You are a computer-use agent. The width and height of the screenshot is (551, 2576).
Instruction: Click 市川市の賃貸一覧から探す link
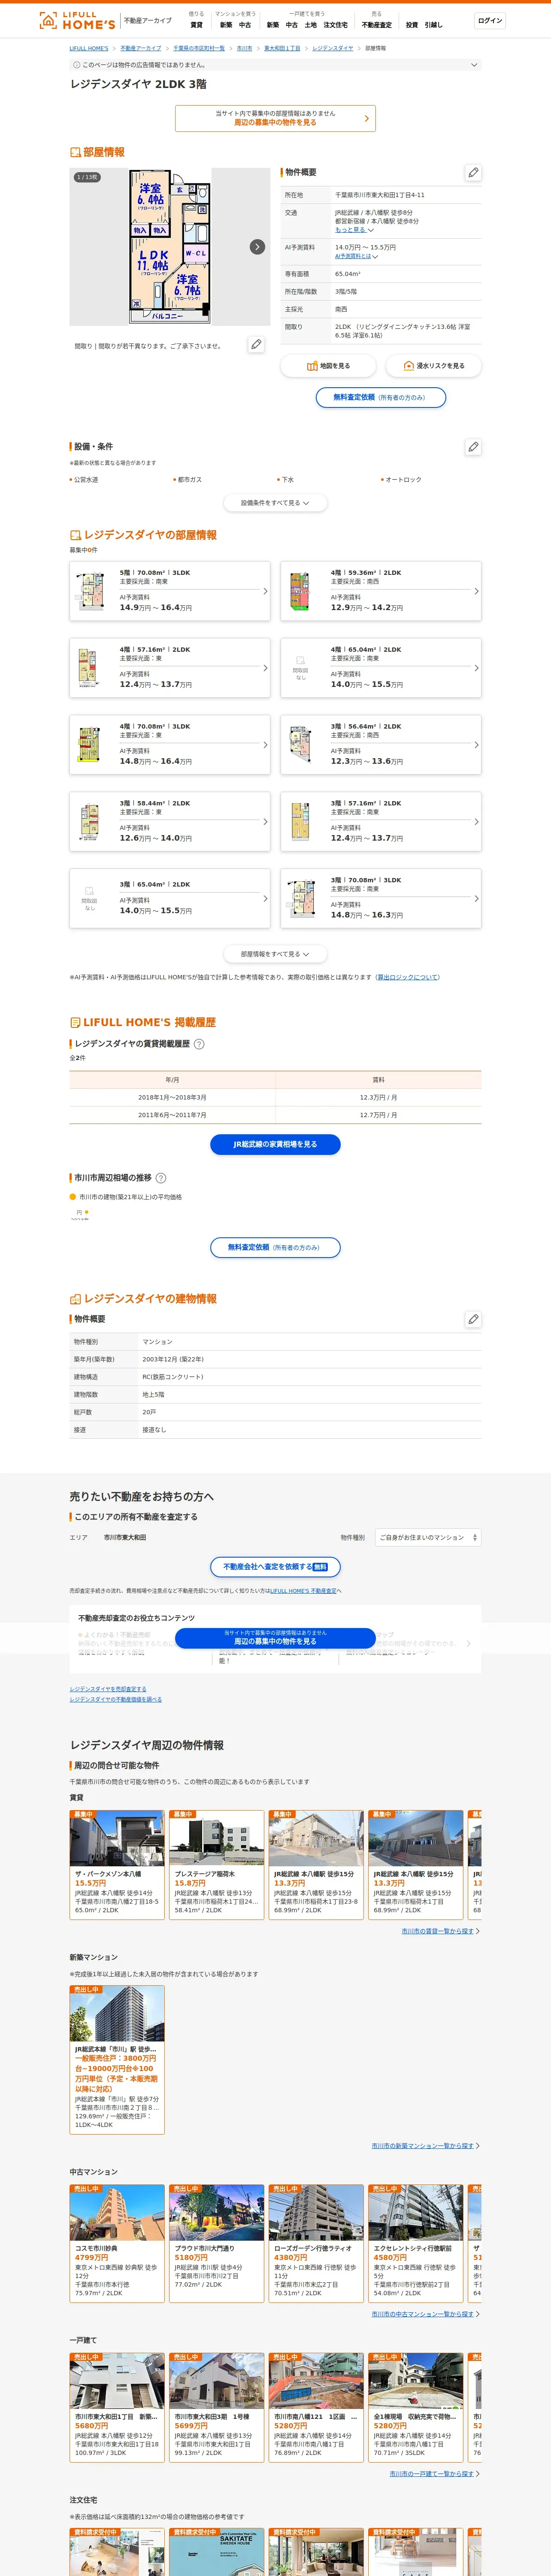click(438, 1931)
